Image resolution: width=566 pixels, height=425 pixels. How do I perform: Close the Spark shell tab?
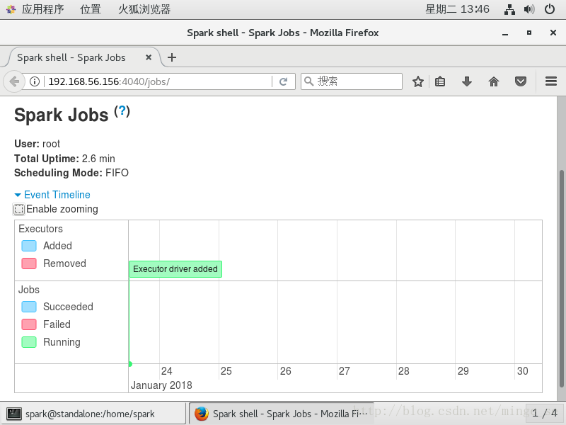coord(149,57)
